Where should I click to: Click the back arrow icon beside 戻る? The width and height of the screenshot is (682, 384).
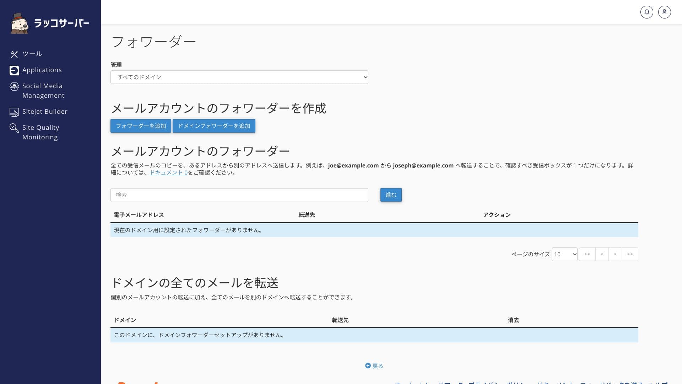coord(368,366)
